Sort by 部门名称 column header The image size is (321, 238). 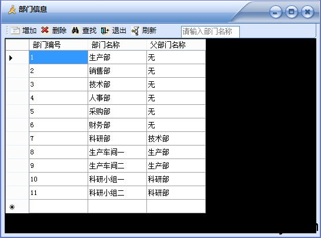coord(117,45)
